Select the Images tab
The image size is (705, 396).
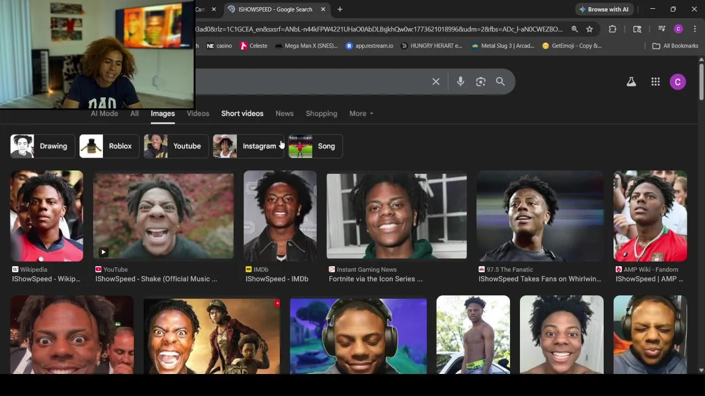(162, 113)
